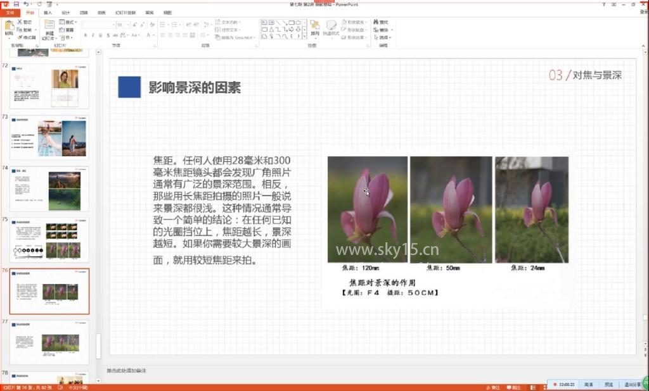This screenshot has width=649, height=391.
Task: Click the Bullets list icon
Action: point(164,25)
